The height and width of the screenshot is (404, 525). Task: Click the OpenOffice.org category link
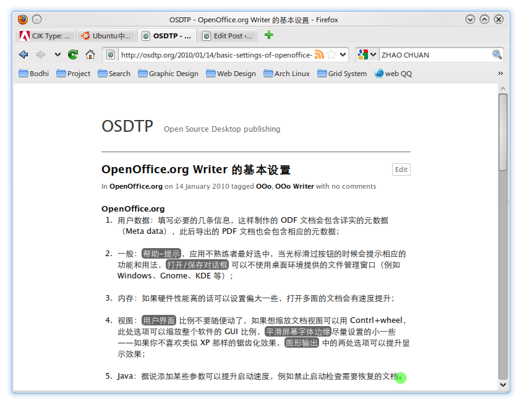136,186
